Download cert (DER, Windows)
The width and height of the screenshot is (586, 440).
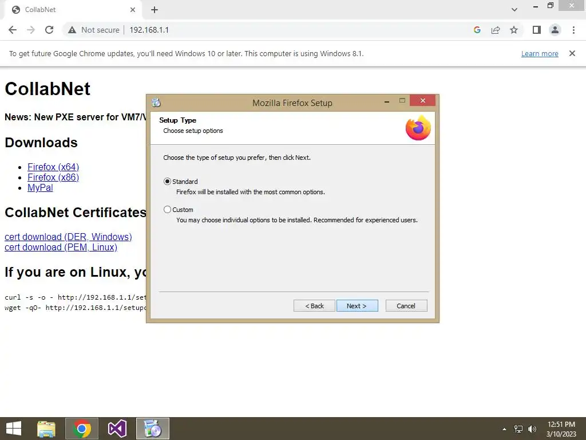coord(68,237)
